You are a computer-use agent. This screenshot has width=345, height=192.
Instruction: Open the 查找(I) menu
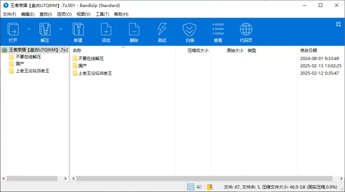[x=46, y=14]
